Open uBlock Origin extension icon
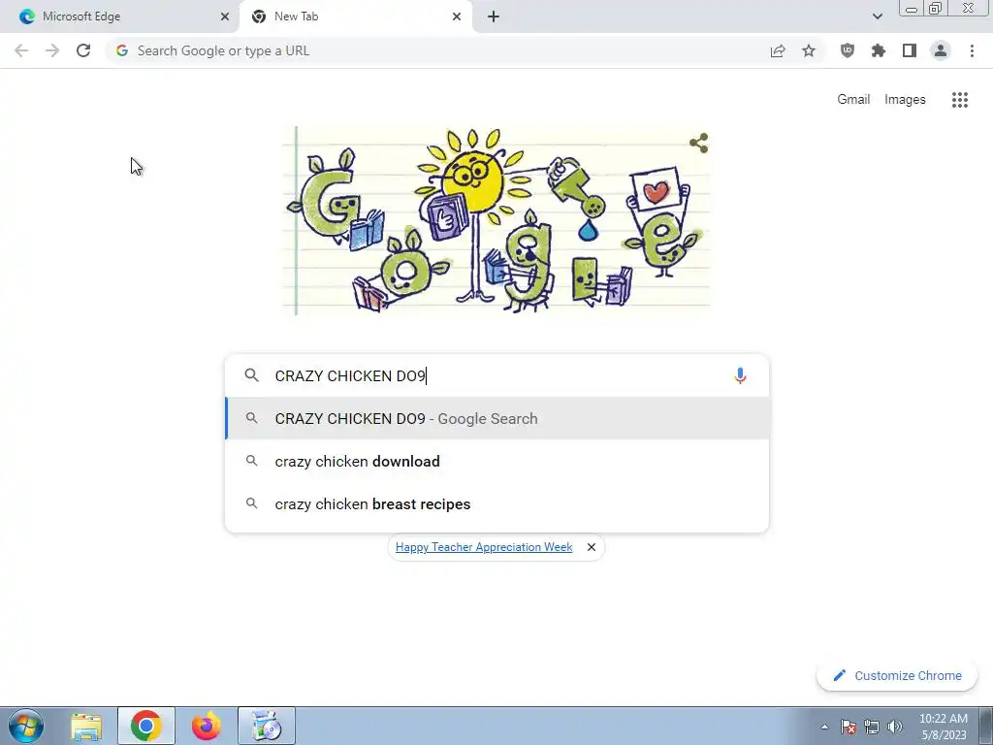The image size is (993, 745). pos(848,50)
